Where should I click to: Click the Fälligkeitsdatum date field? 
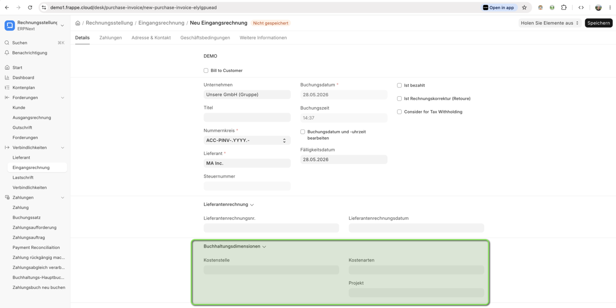(344, 159)
